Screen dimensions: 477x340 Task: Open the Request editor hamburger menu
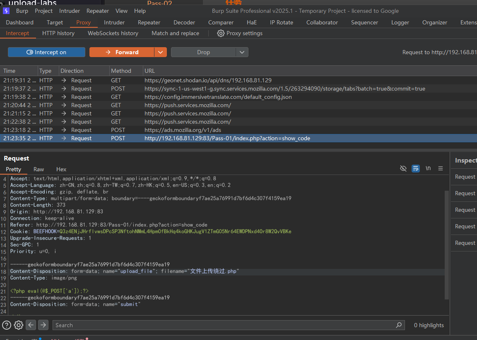pos(440,168)
